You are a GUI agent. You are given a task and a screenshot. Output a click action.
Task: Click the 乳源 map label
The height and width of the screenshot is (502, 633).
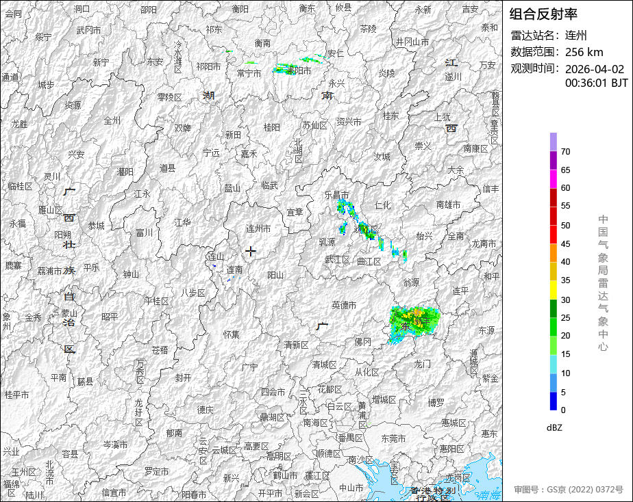tap(327, 241)
